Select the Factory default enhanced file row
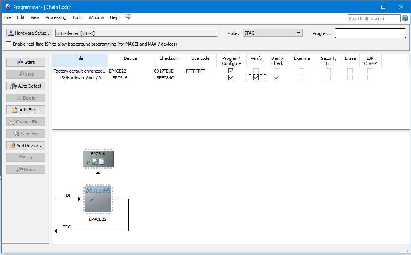Viewport: 411px width, 255px height. coord(80,71)
